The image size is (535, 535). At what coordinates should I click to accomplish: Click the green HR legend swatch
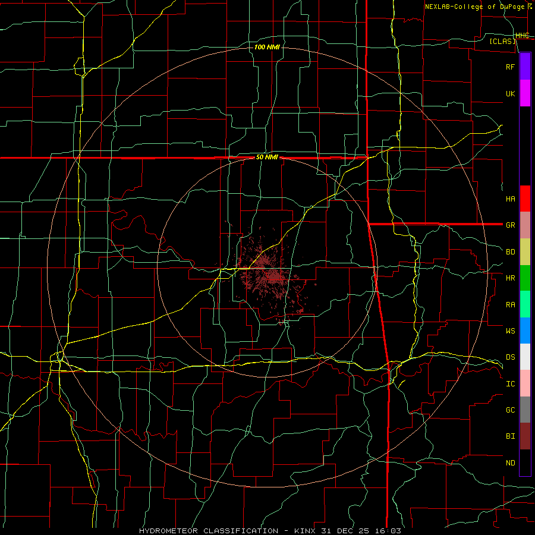coord(525,278)
